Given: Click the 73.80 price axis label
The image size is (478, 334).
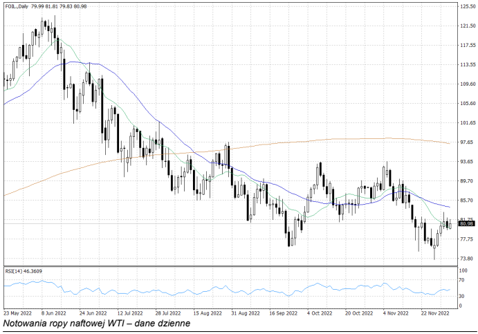Looking at the screenshot, I should tap(467, 259).
